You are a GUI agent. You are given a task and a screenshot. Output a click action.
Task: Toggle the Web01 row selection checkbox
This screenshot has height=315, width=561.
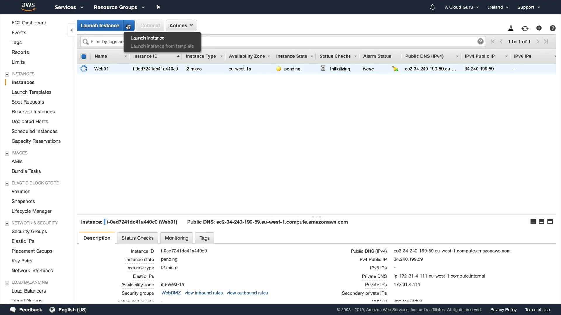84,69
